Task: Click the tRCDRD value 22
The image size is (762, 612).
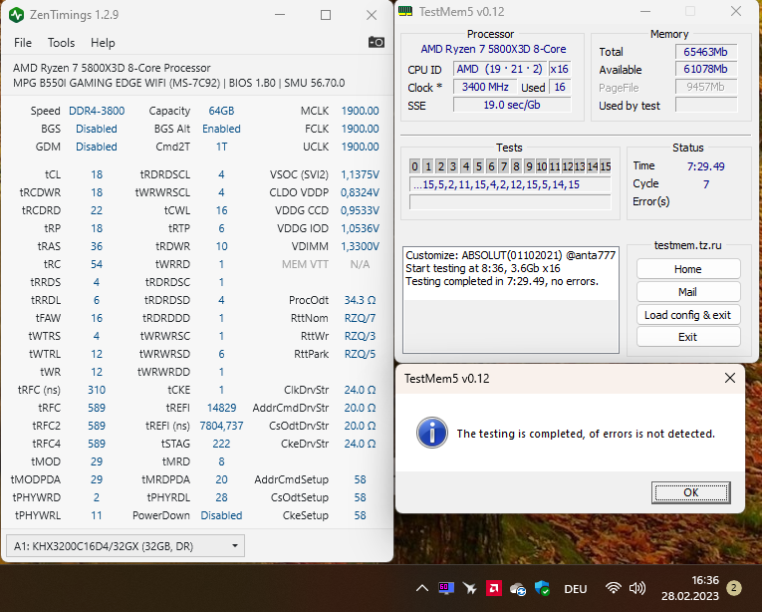Action: [x=97, y=210]
